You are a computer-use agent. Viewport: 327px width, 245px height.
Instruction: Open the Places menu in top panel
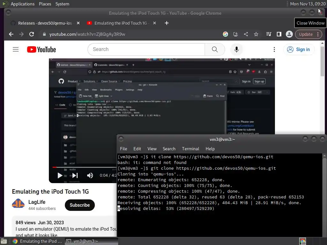point(45,4)
